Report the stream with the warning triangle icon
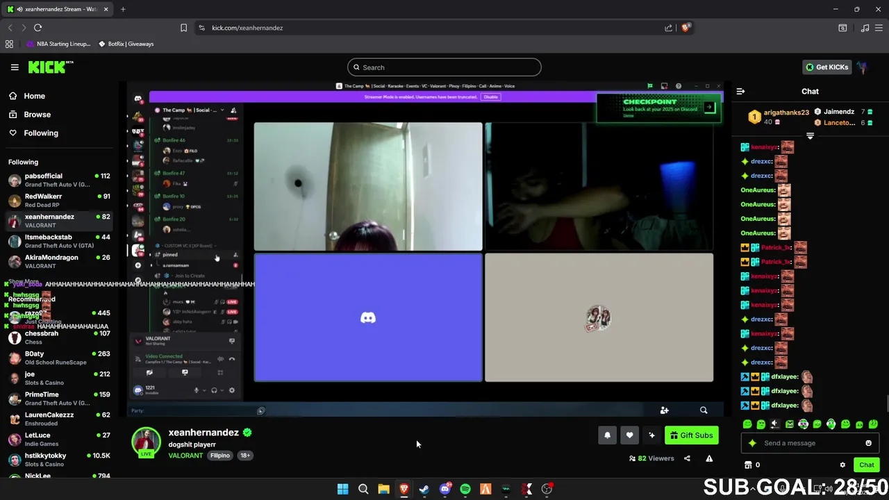This screenshot has width=889, height=500. pyautogui.click(x=709, y=458)
